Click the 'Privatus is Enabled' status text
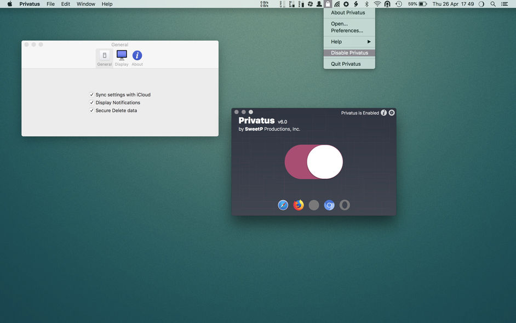516x323 pixels. click(360, 113)
